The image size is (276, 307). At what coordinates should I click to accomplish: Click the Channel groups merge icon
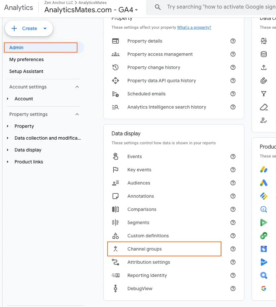click(115, 249)
